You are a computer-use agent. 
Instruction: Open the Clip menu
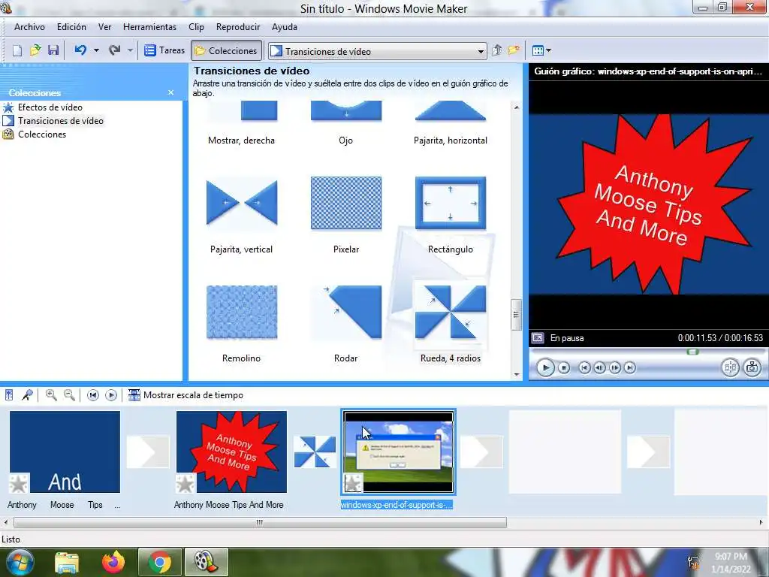coord(196,27)
